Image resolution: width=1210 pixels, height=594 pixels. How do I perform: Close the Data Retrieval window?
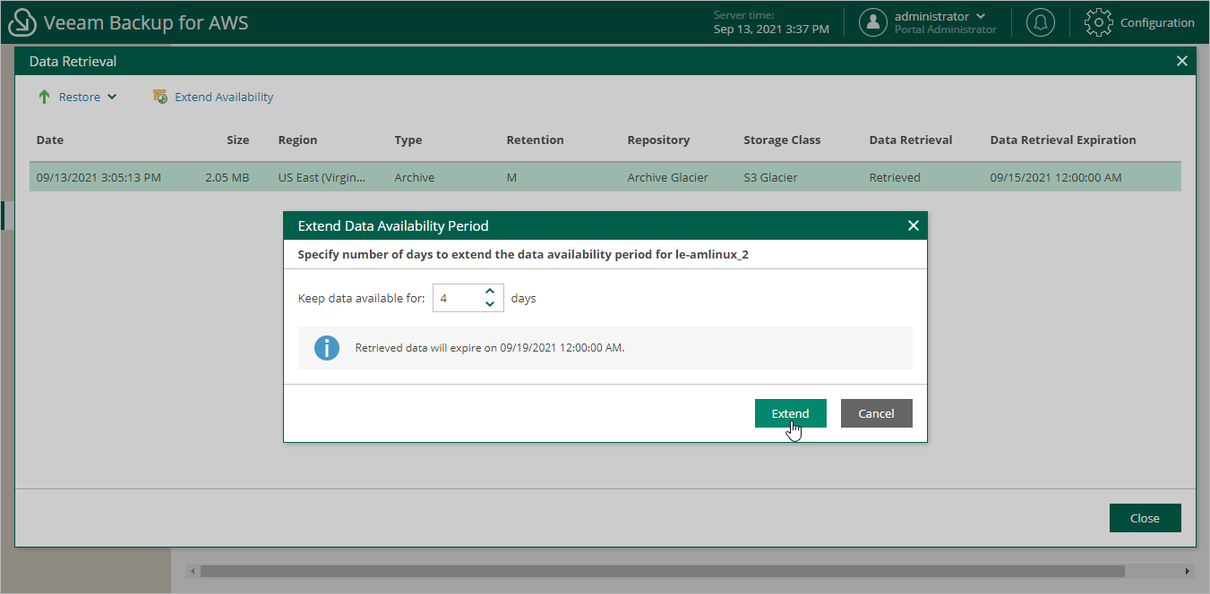[1182, 61]
